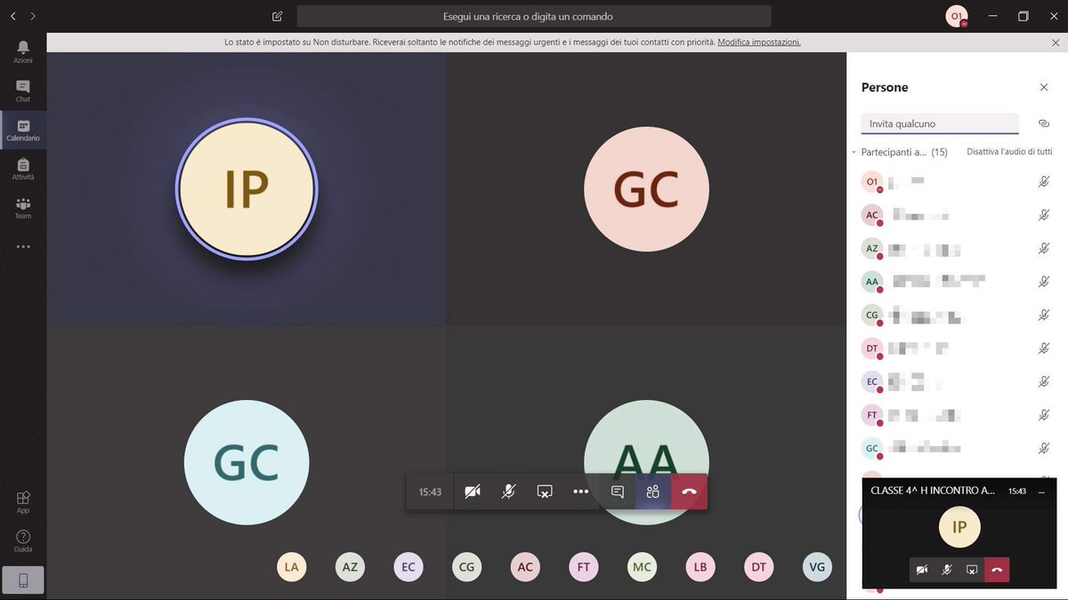1068x600 pixels.
Task: Click the Invita qualcuno field
Action: coord(940,124)
